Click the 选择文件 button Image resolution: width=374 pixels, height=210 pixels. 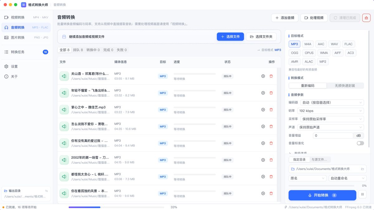coord(230,37)
